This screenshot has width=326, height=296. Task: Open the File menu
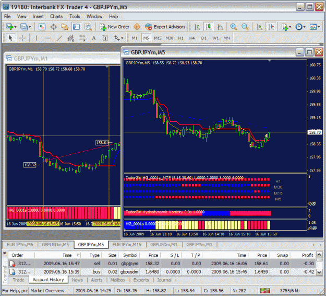7,16
